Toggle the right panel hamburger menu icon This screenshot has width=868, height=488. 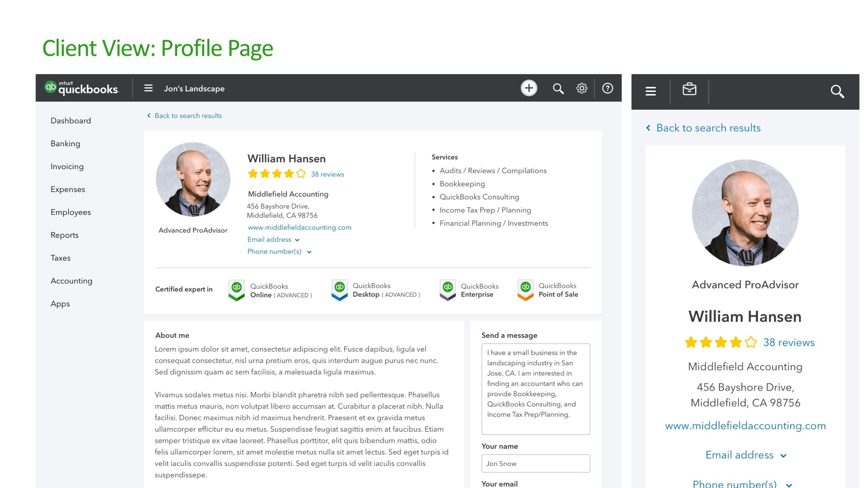650,91
